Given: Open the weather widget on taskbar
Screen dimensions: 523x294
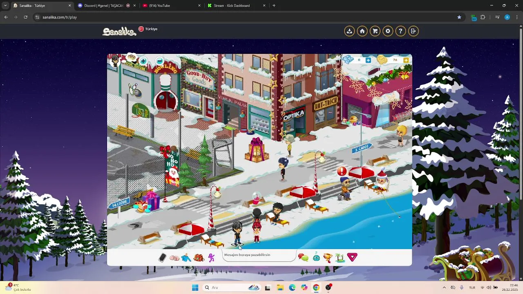Looking at the screenshot, I should click(18, 287).
